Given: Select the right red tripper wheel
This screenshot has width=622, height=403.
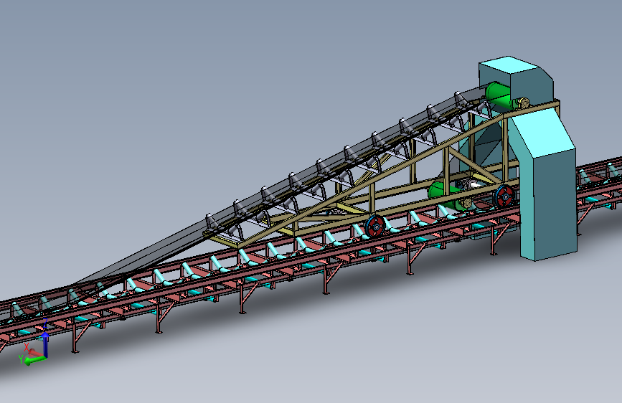Looking at the screenshot, I should [x=504, y=196].
